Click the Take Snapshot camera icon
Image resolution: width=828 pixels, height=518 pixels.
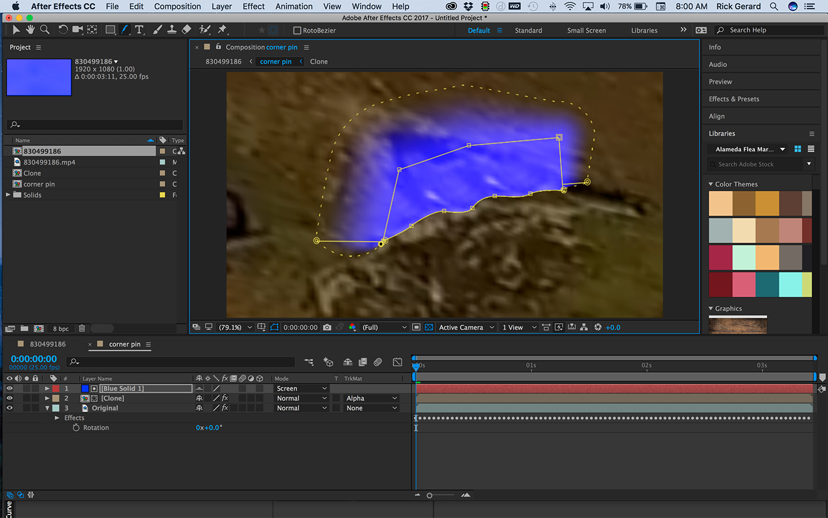pos(327,327)
